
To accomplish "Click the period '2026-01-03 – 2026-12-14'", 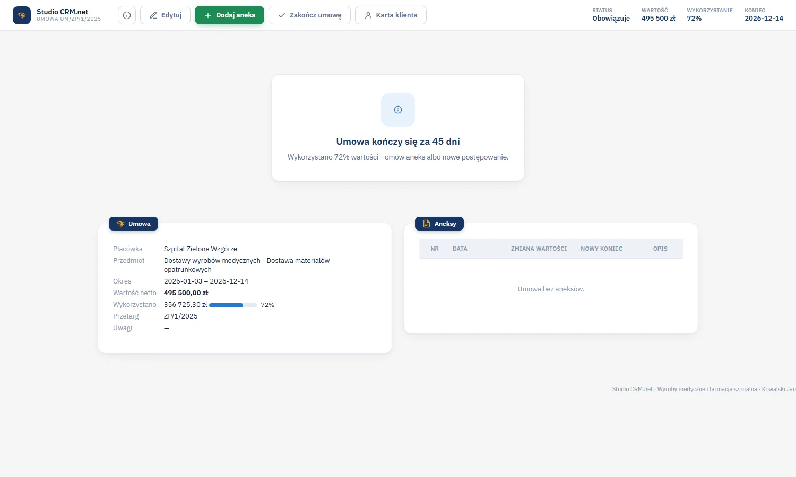I will click(x=206, y=281).
